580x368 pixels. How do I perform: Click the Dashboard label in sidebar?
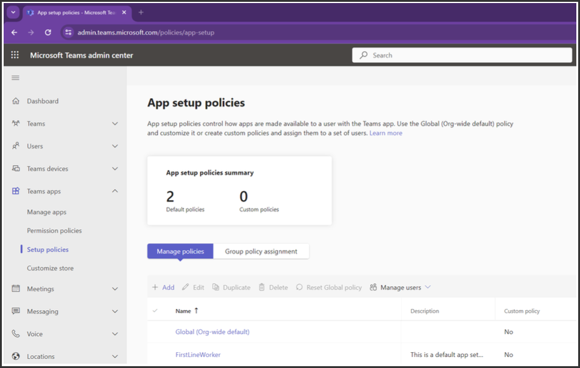[x=43, y=101]
